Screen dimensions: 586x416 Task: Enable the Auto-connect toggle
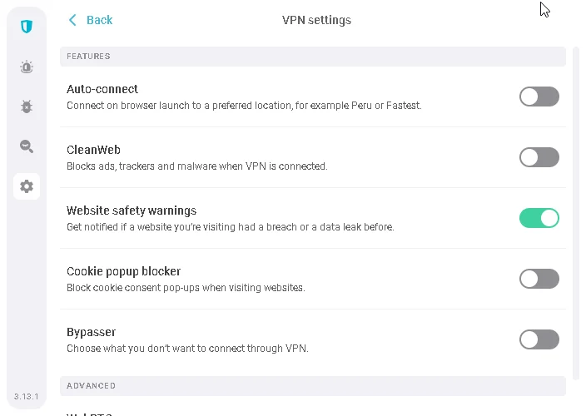(539, 97)
